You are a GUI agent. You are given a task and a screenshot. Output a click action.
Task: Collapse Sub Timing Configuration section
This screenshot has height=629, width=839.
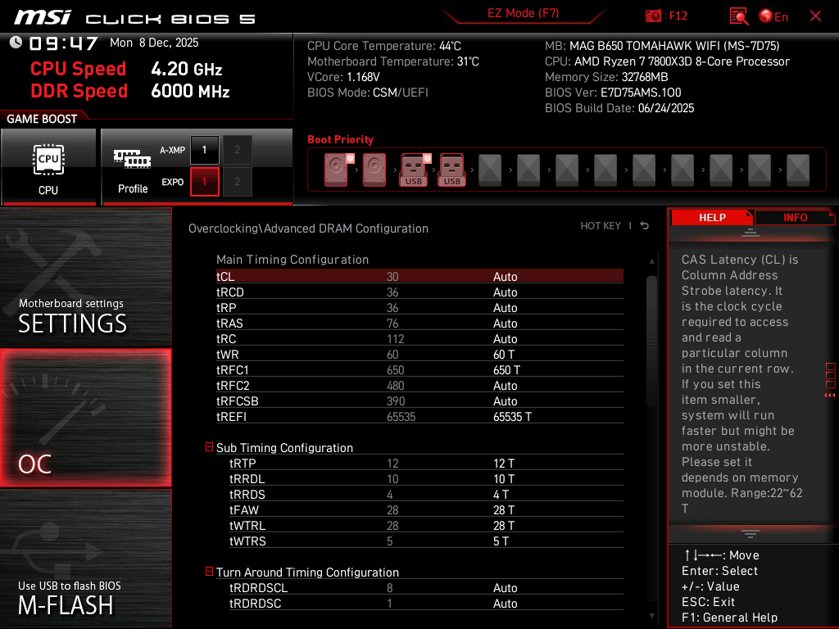coord(209,446)
